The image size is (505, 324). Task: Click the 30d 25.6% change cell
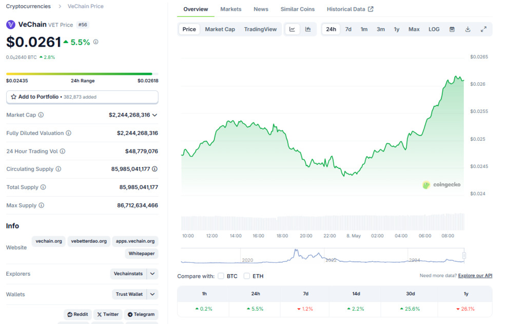[411, 309]
